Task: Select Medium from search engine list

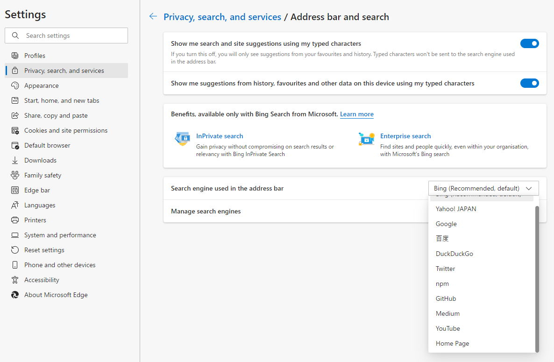Action: tap(482, 313)
